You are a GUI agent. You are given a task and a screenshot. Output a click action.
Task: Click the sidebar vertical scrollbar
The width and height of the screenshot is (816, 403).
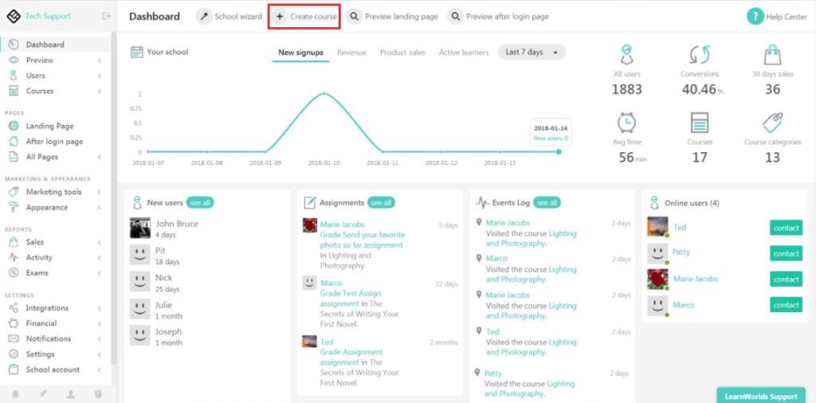click(114, 198)
